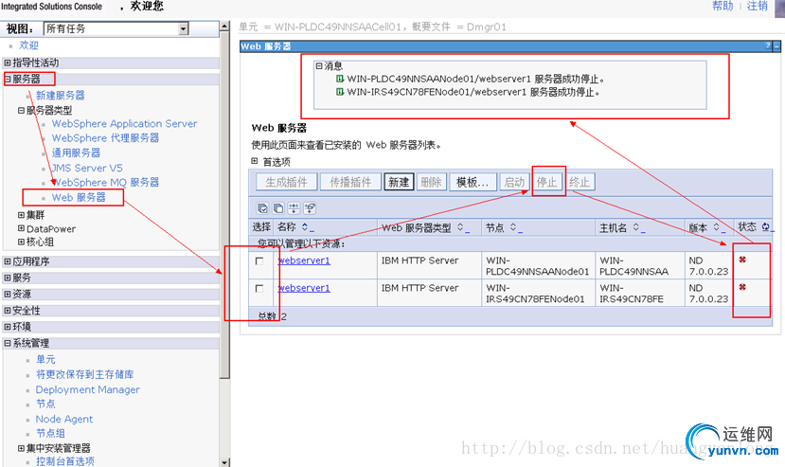Click the show filter view icon

(x=294, y=208)
